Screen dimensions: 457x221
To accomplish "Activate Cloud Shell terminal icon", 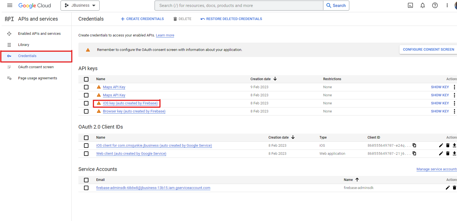I will click(x=410, y=5).
